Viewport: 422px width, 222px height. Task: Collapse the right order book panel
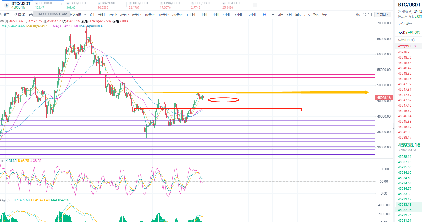tap(393, 128)
